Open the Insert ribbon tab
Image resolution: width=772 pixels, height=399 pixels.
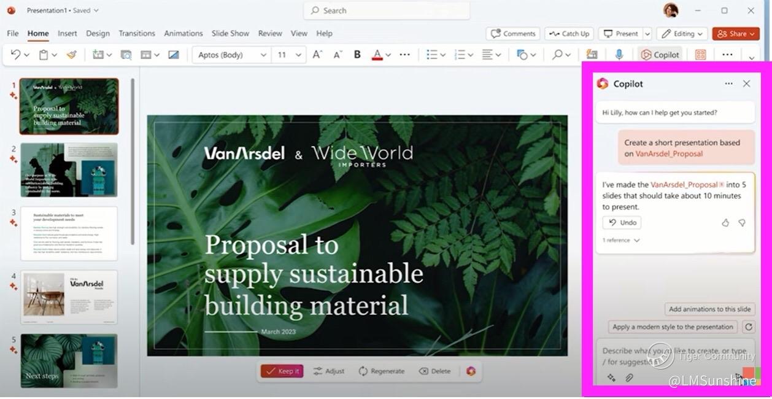[68, 33]
